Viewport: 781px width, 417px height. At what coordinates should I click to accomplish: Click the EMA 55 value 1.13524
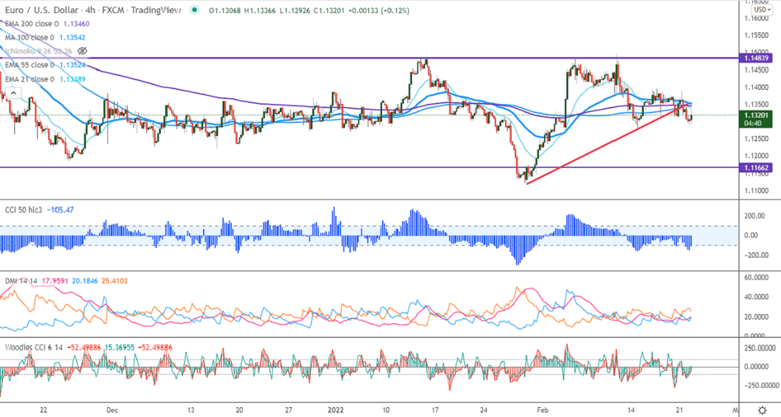point(72,65)
